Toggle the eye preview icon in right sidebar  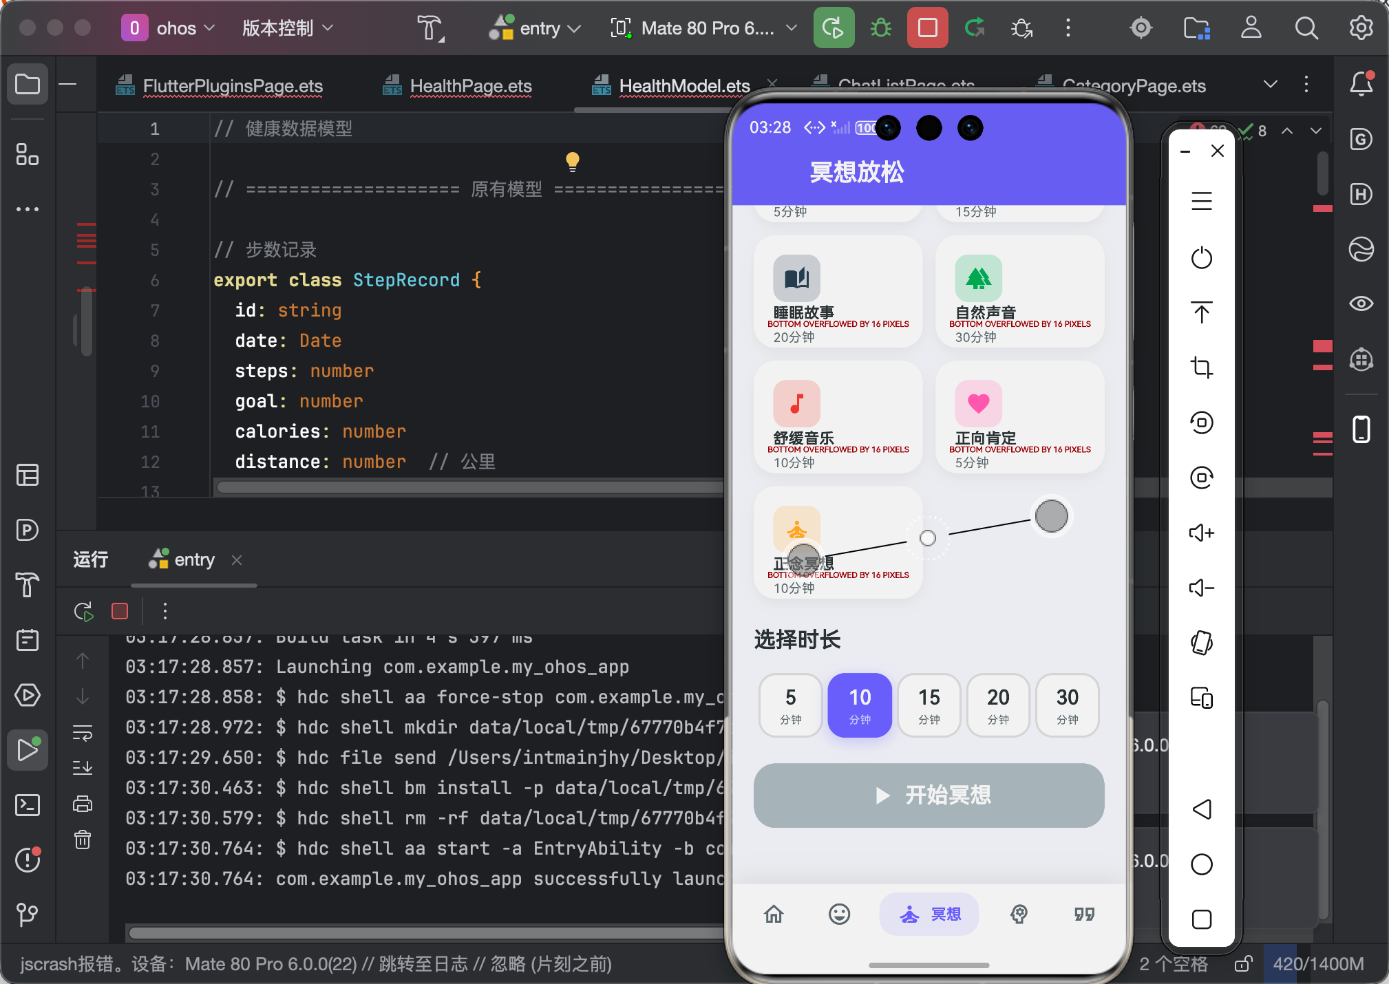[1361, 303]
